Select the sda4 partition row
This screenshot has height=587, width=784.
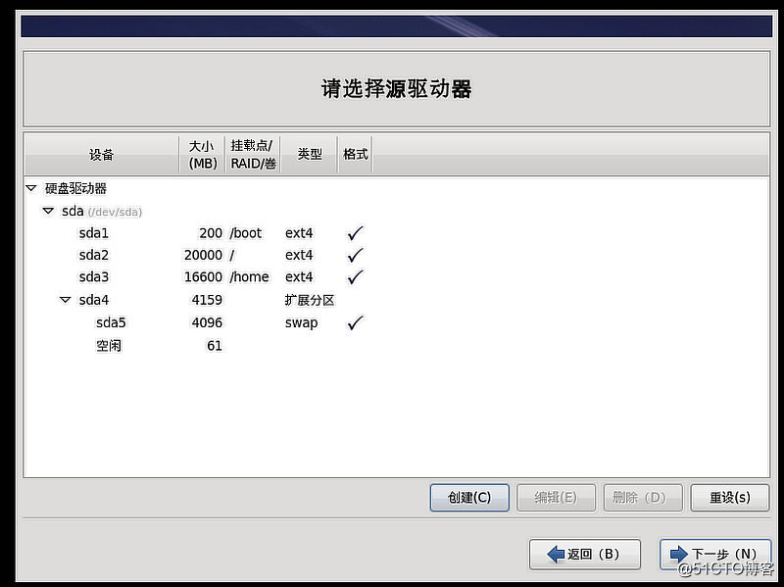[x=397, y=300]
